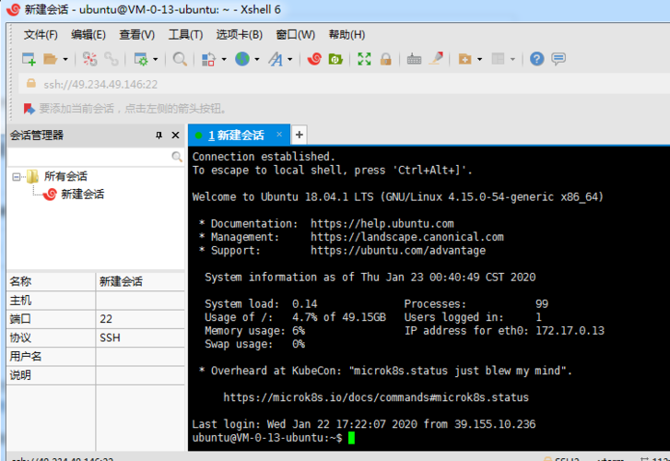Click the layout arrangement toolbar icon
Image resolution: width=670 pixels, height=461 pixels.
pos(498,59)
